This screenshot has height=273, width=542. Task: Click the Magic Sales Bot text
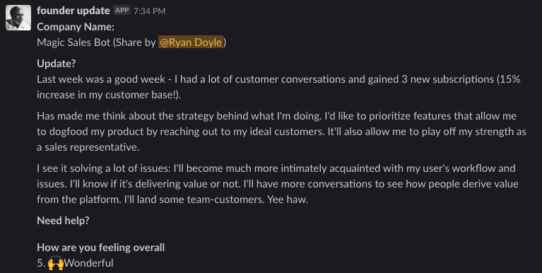point(73,42)
